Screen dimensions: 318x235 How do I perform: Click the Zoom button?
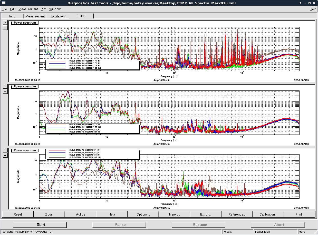(x=49, y=214)
